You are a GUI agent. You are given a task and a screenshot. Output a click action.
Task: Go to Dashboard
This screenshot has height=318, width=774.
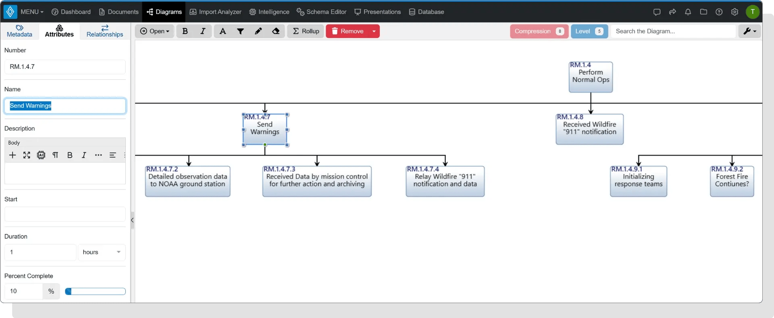[71, 12]
